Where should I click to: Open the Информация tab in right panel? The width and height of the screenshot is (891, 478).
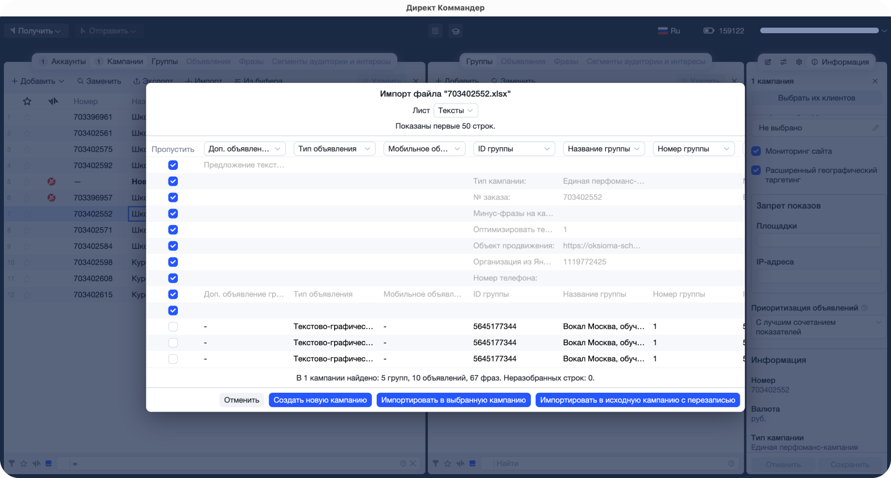(x=840, y=62)
